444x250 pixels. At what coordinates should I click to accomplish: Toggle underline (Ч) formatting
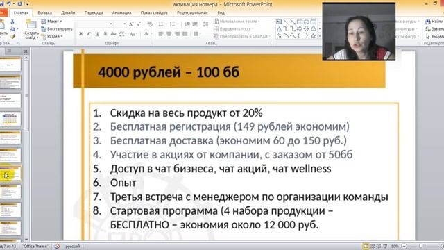coord(97,34)
